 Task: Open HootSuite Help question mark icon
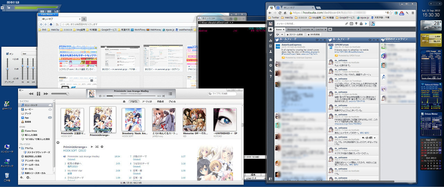point(270,76)
